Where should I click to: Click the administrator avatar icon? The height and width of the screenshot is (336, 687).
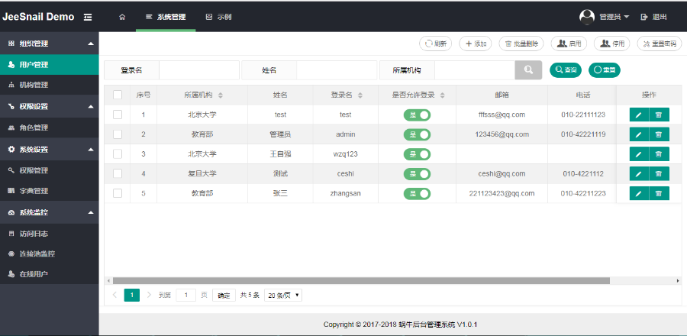click(x=587, y=17)
